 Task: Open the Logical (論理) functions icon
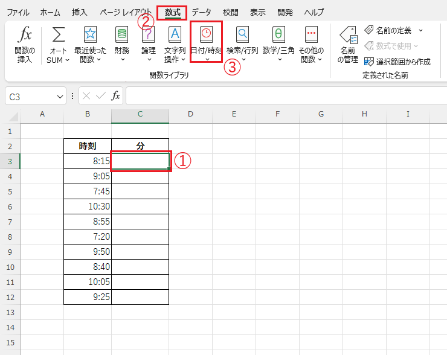tap(149, 34)
